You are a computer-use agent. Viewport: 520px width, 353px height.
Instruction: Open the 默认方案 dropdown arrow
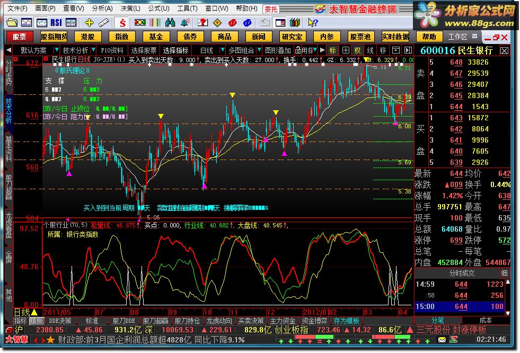[x=56, y=50]
